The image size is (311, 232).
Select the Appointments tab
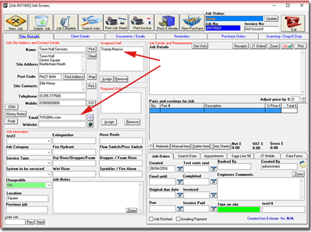(214, 156)
